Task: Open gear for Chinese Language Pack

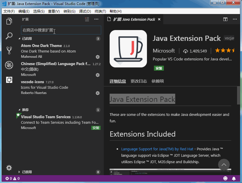Action: point(98,75)
